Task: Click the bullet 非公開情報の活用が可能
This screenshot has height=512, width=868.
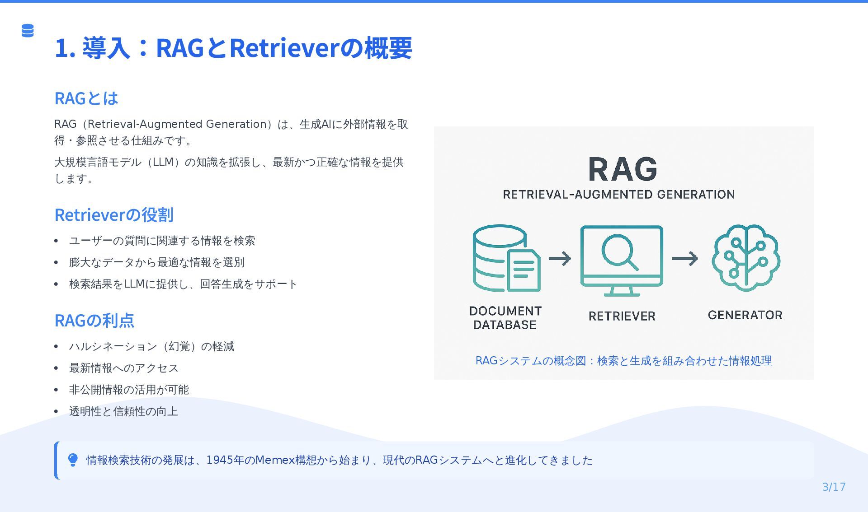Action: click(129, 390)
